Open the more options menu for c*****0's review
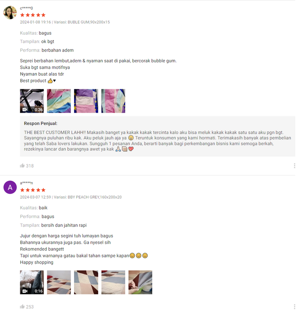Screen dimensions: 301x311 294,165
